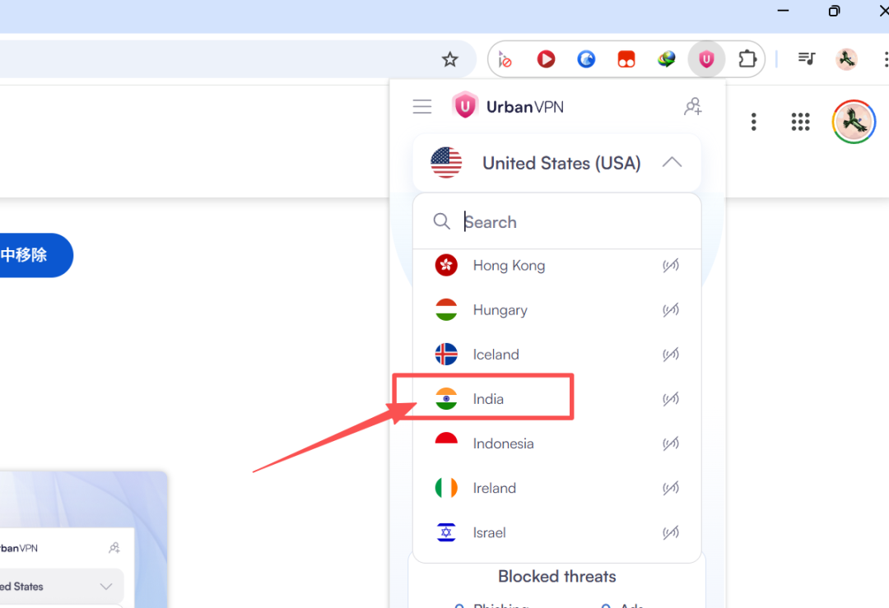Screen dimensions: 889x608
Task: Open the page three-dot options menu
Action: [753, 121]
